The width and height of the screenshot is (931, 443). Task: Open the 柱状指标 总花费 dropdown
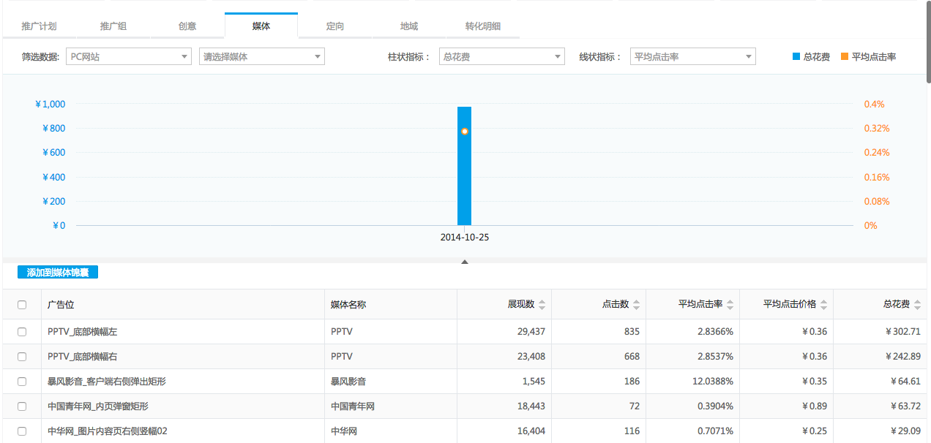click(501, 56)
